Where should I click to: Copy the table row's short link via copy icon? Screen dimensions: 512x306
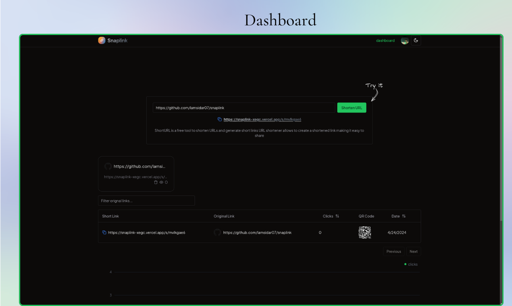pyautogui.click(x=104, y=232)
